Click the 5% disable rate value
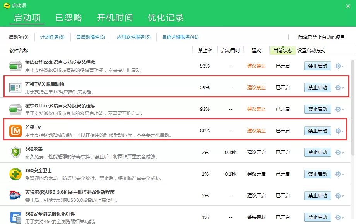Image resolution: width=356 pixels, height=224 pixels. pos(205,196)
